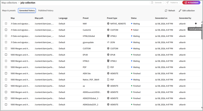The width and height of the screenshot is (203, 111).
Task: Click the HTML5 shield icon in HTML5Global row
Action: (108, 36)
